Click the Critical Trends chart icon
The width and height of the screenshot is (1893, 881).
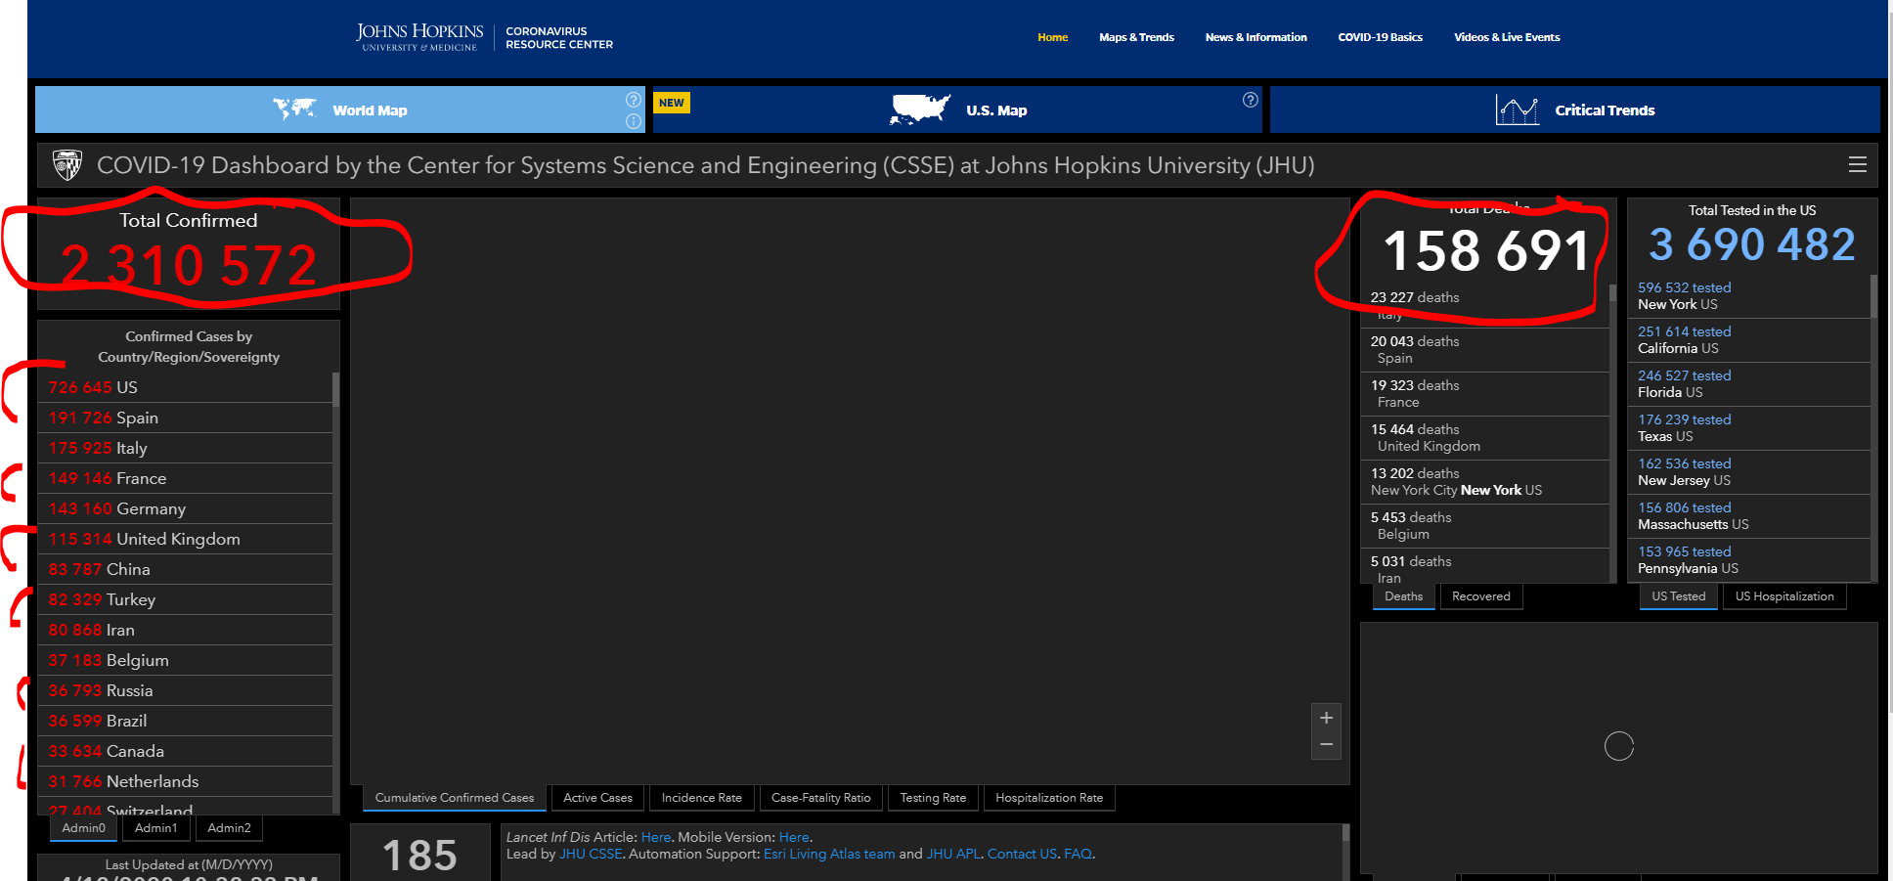[x=1518, y=110]
